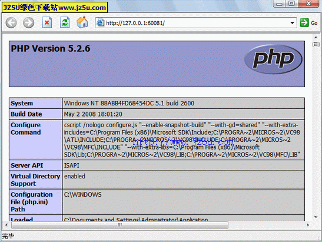The width and height of the screenshot is (322, 242).
Task: Open the address bar dropdown arrow
Action: click(x=292, y=23)
